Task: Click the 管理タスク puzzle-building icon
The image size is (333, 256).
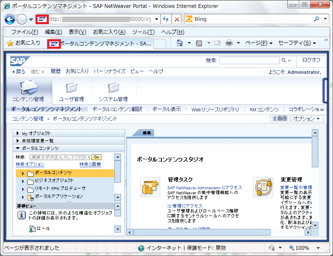Action: coord(150,187)
